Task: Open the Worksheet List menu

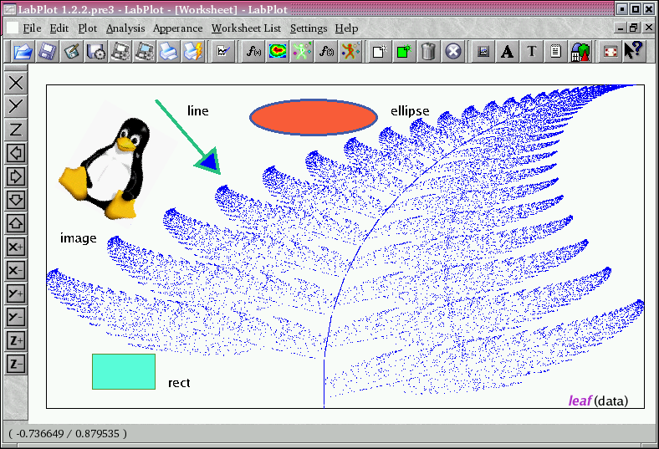Action: [x=246, y=28]
